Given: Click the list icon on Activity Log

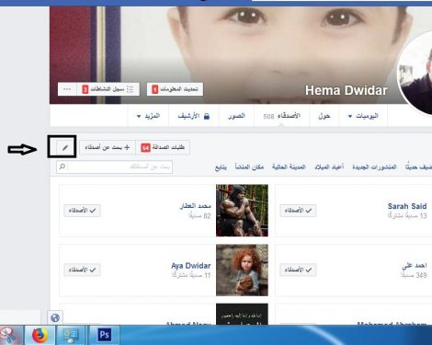Looking at the screenshot, I should pyautogui.click(x=130, y=89).
